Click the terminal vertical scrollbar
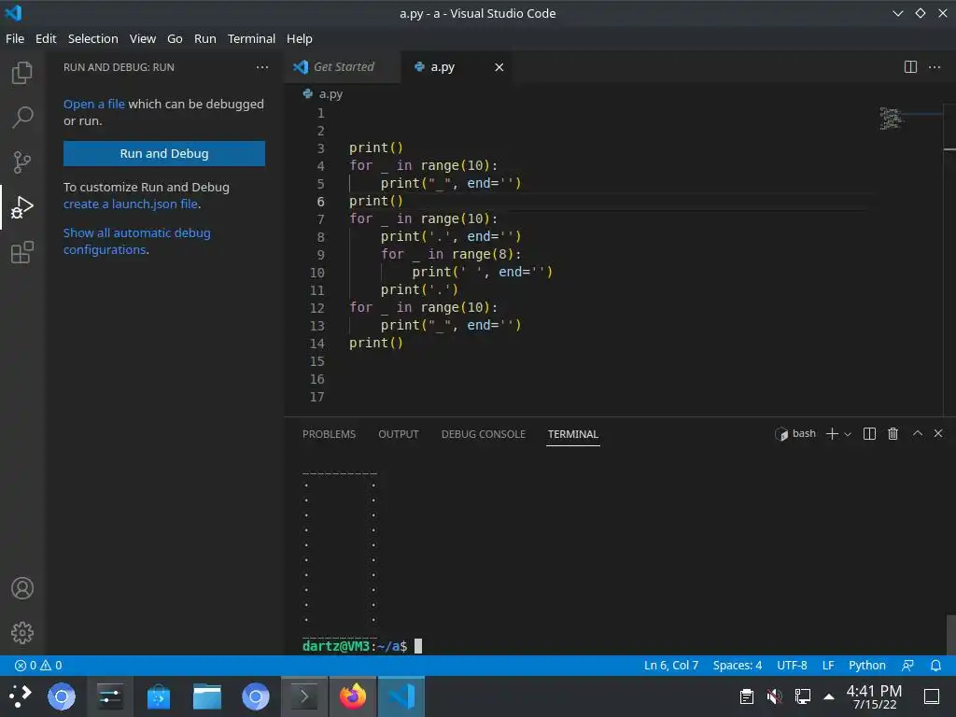Viewport: 956px width, 717px height. click(950, 634)
